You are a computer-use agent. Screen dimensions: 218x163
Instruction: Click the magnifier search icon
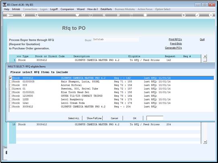click(x=37, y=15)
